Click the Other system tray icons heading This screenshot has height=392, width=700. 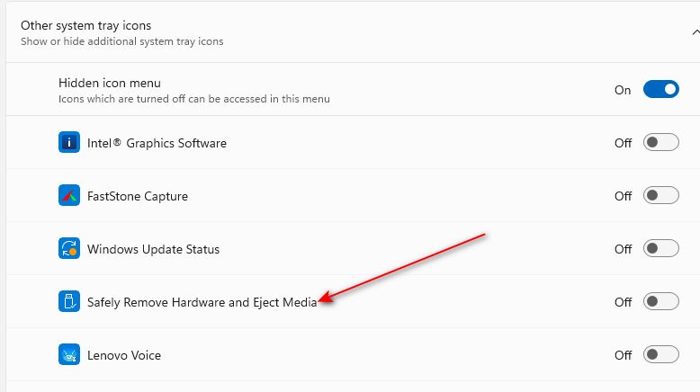(x=85, y=26)
